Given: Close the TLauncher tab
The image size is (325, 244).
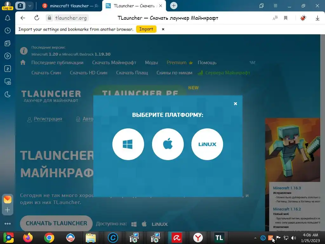Looking at the screenshot, I should click(x=160, y=6).
